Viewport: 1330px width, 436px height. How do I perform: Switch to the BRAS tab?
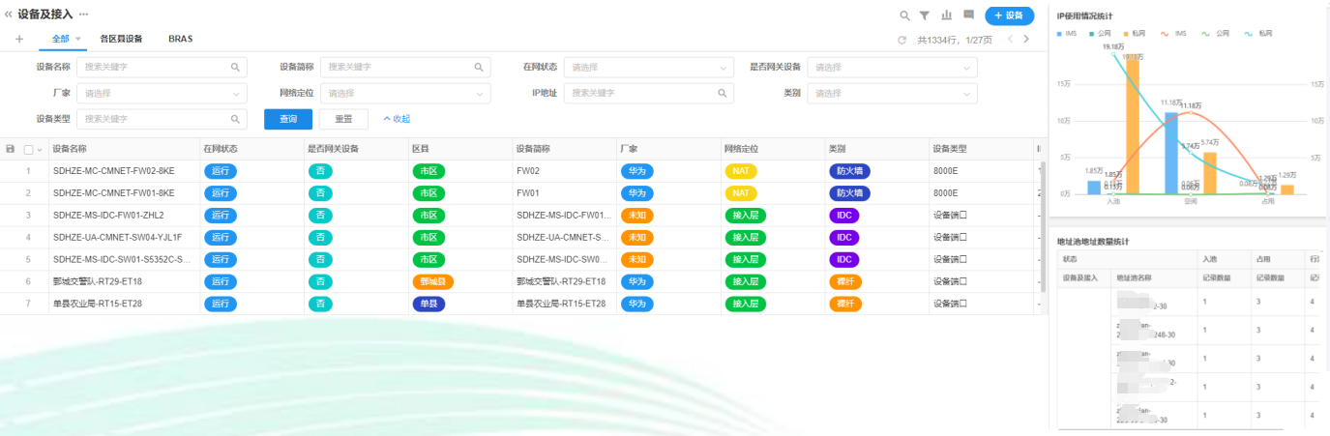pyautogui.click(x=180, y=39)
